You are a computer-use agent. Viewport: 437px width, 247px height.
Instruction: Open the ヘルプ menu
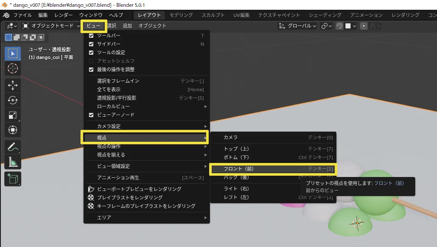(x=116, y=15)
